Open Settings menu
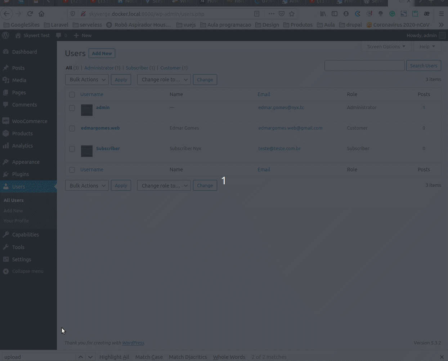This screenshot has width=448, height=361. tap(21, 260)
